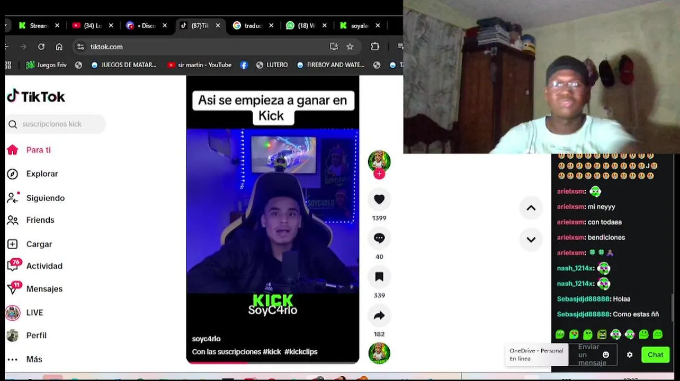Click the #kick hashtag
The width and height of the screenshot is (680, 381).
point(272,351)
